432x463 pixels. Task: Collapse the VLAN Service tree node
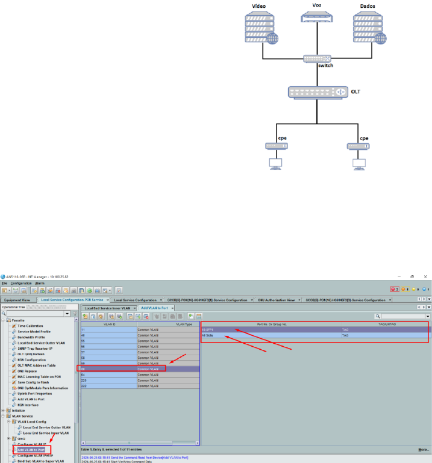[x=4, y=415]
